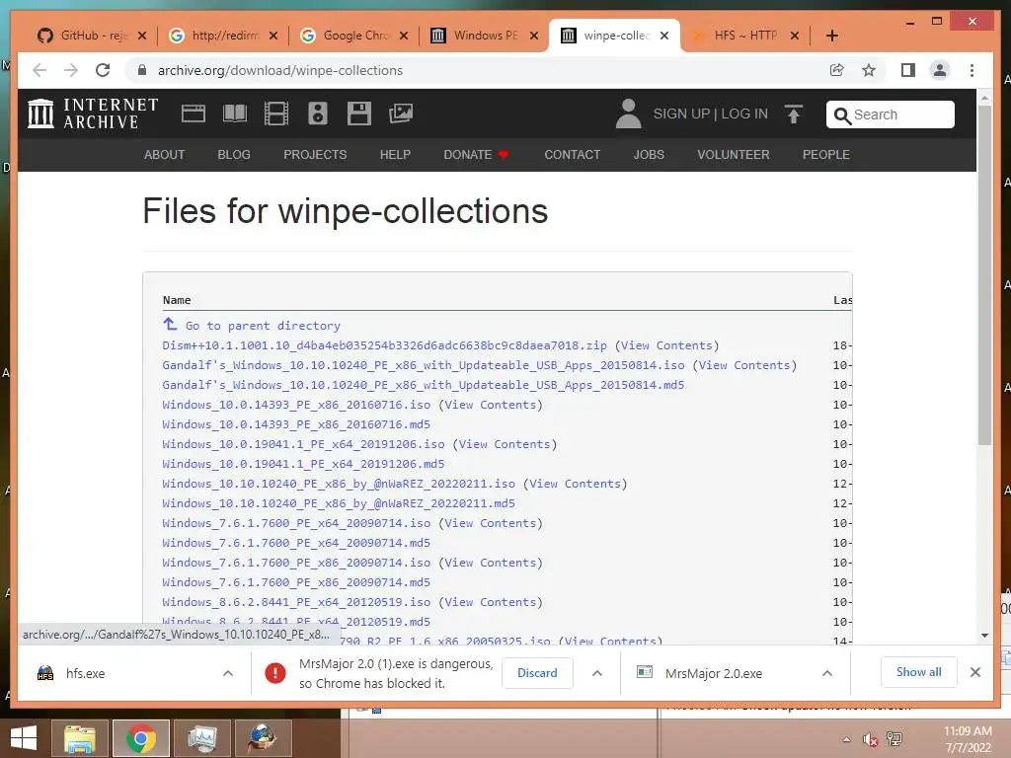Click the Internet Archive logo
Screen dimensions: 1011x758
pyautogui.click(x=93, y=114)
